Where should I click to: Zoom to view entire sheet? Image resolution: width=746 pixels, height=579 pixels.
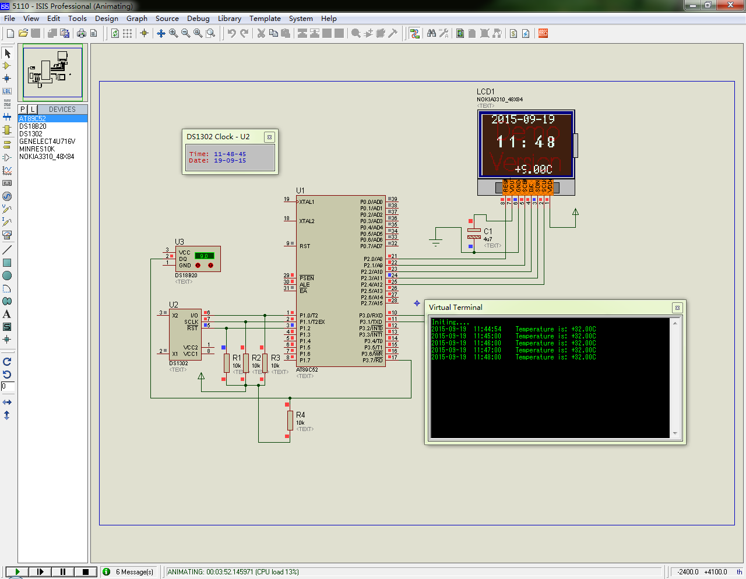(198, 33)
